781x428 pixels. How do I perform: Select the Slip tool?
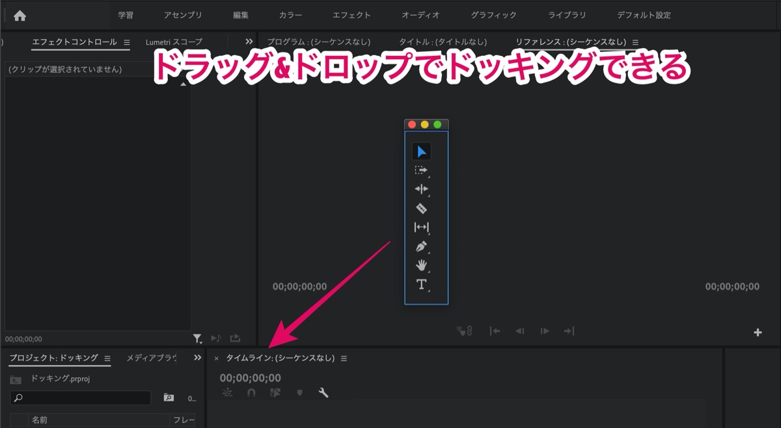tap(421, 227)
